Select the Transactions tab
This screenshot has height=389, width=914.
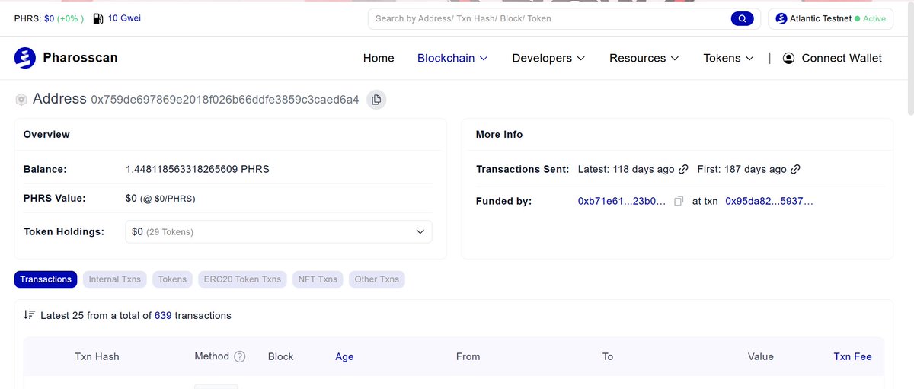click(46, 279)
